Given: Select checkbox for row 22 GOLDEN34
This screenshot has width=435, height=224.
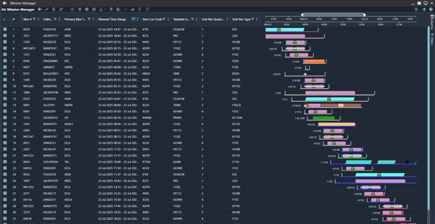Looking at the screenshot, I should [x=5, y=162].
